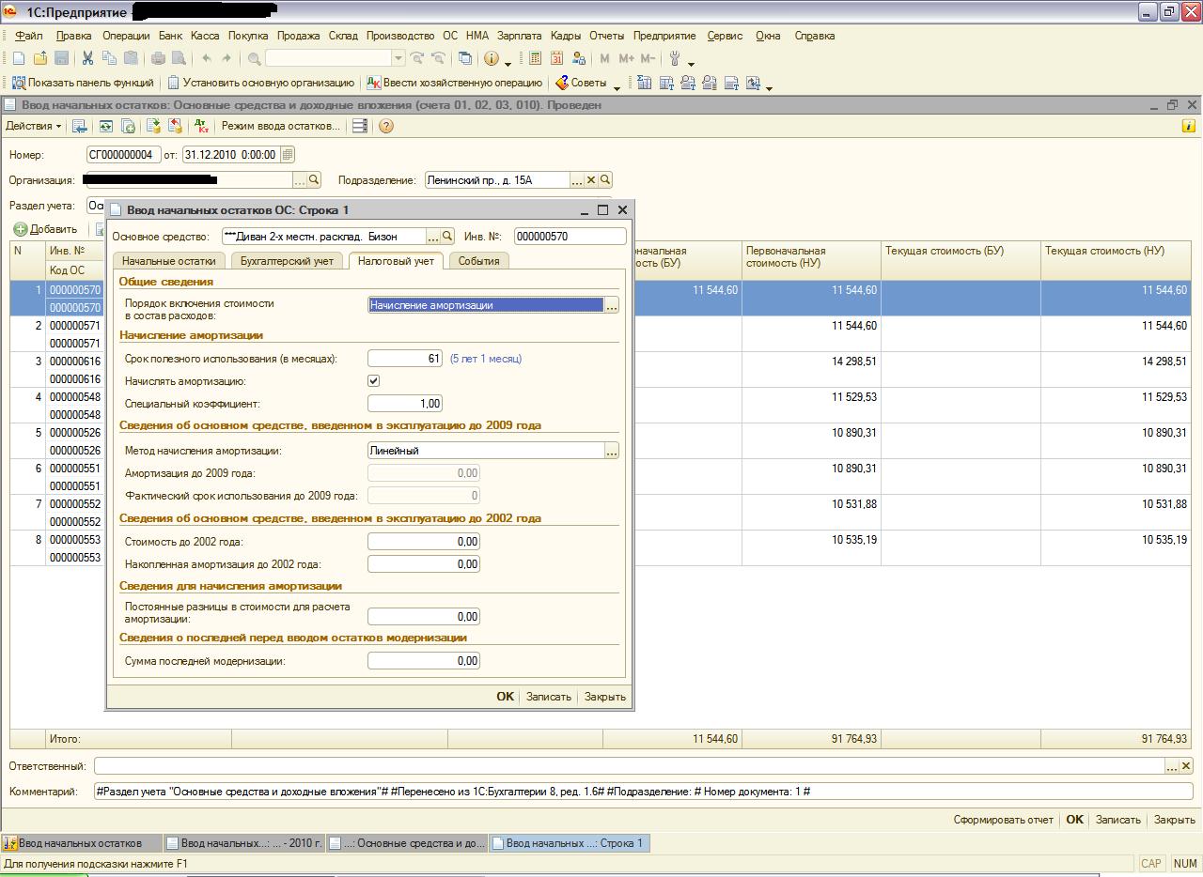The image size is (1203, 877).
Task: Click Показать панель функций button
Action: [x=83, y=83]
